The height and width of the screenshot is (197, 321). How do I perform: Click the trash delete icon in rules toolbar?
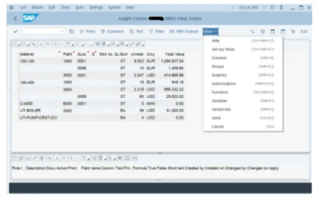click(x=42, y=158)
